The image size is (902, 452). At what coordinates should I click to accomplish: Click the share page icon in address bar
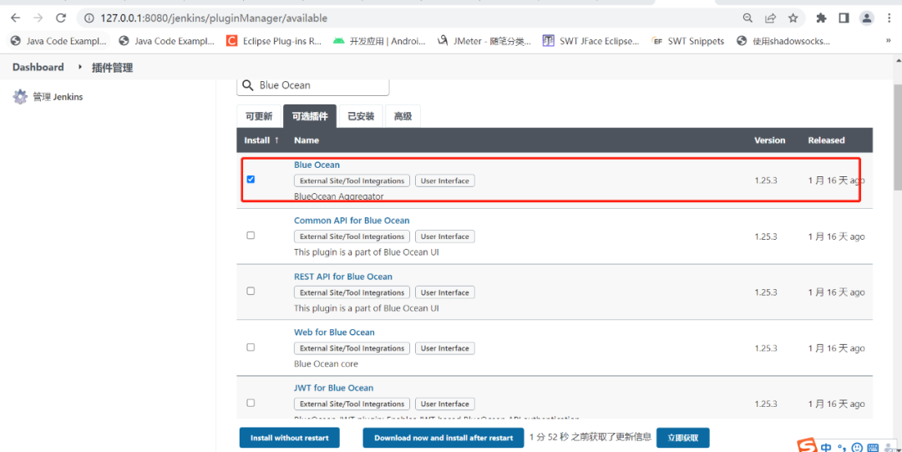coord(770,18)
